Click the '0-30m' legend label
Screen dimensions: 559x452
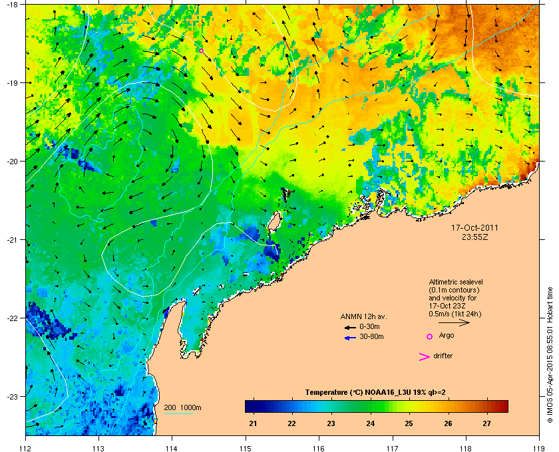369,326
